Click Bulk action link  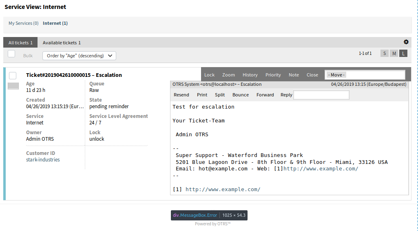28,56
